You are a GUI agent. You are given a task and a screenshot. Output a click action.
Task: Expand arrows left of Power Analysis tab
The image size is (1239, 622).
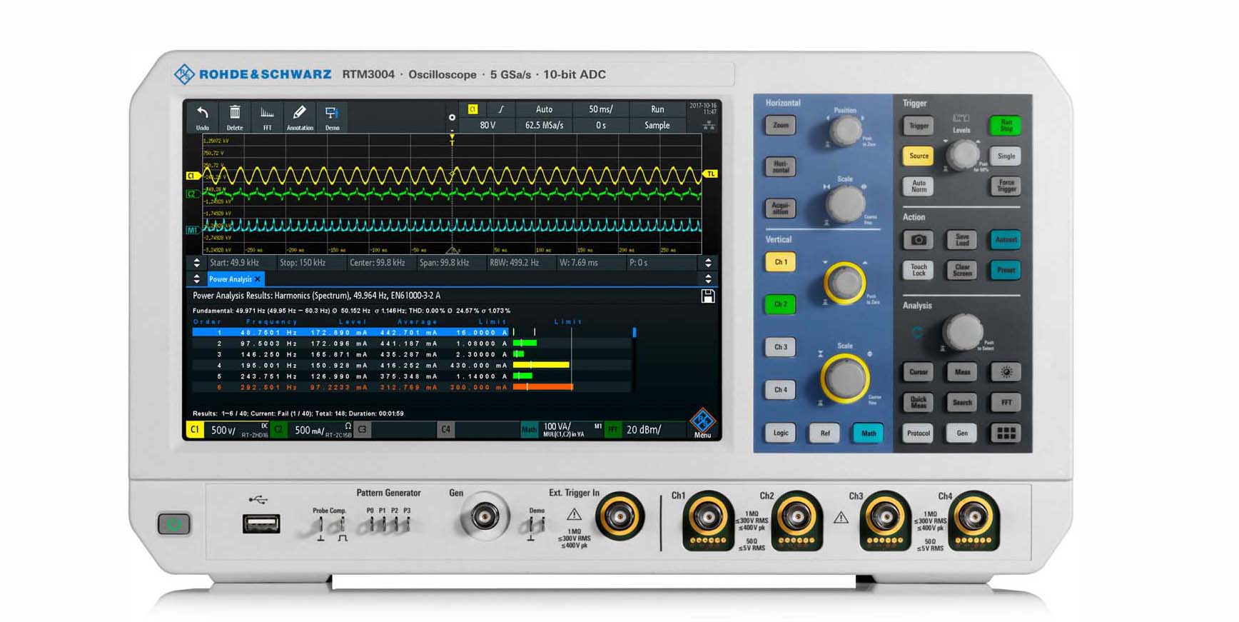pyautogui.click(x=197, y=279)
